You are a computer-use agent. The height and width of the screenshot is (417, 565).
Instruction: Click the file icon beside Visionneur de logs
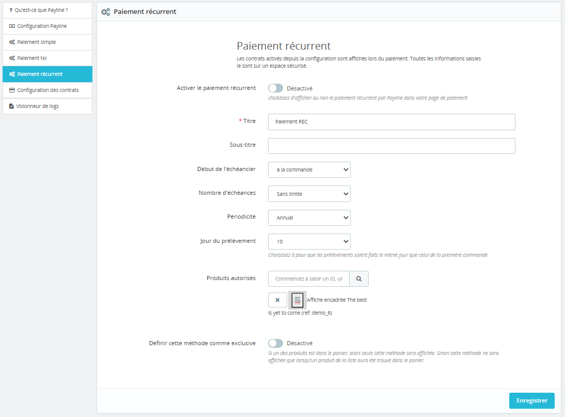click(x=11, y=106)
